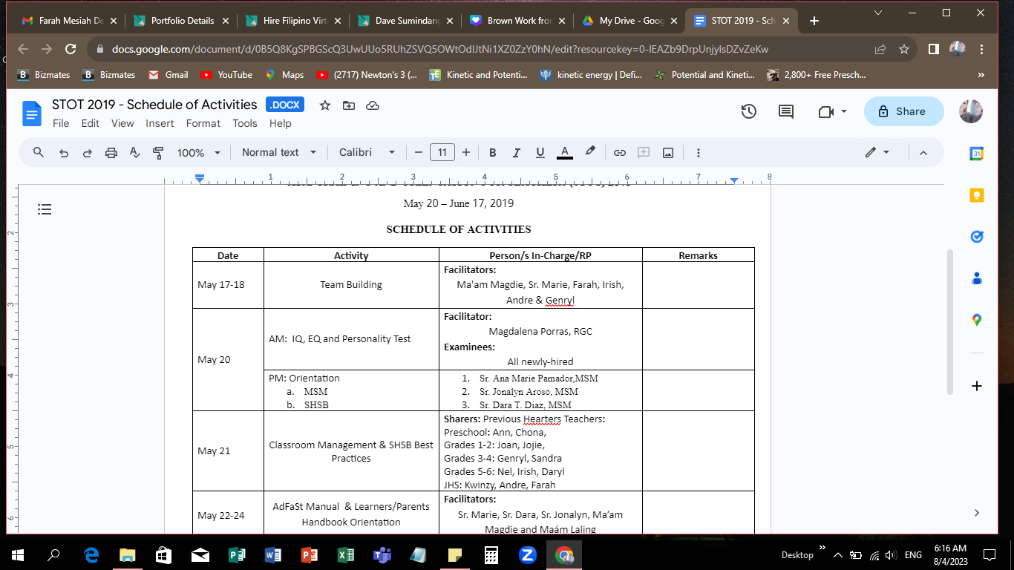Open Google Calendar side panel
The width and height of the screenshot is (1014, 570).
(x=977, y=154)
